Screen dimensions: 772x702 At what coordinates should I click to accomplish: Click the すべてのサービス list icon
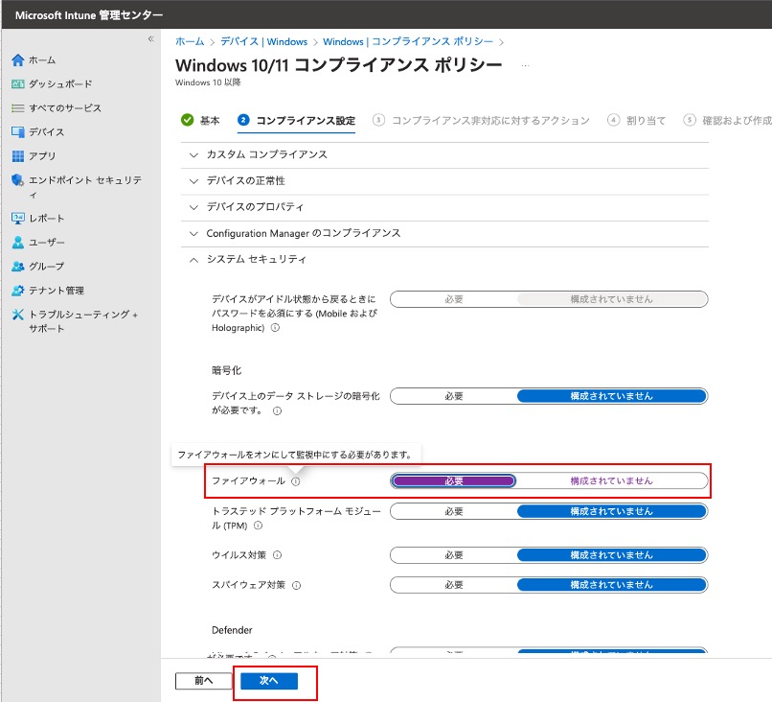pos(18,108)
